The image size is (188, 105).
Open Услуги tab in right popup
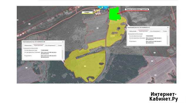[x=165, y=31]
